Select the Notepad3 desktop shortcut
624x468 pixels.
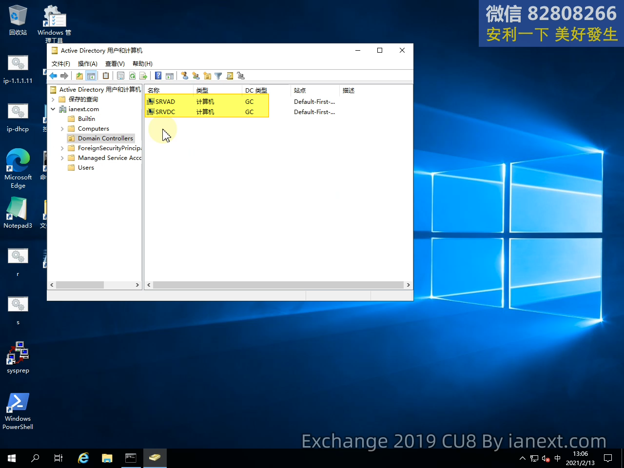tap(18, 213)
